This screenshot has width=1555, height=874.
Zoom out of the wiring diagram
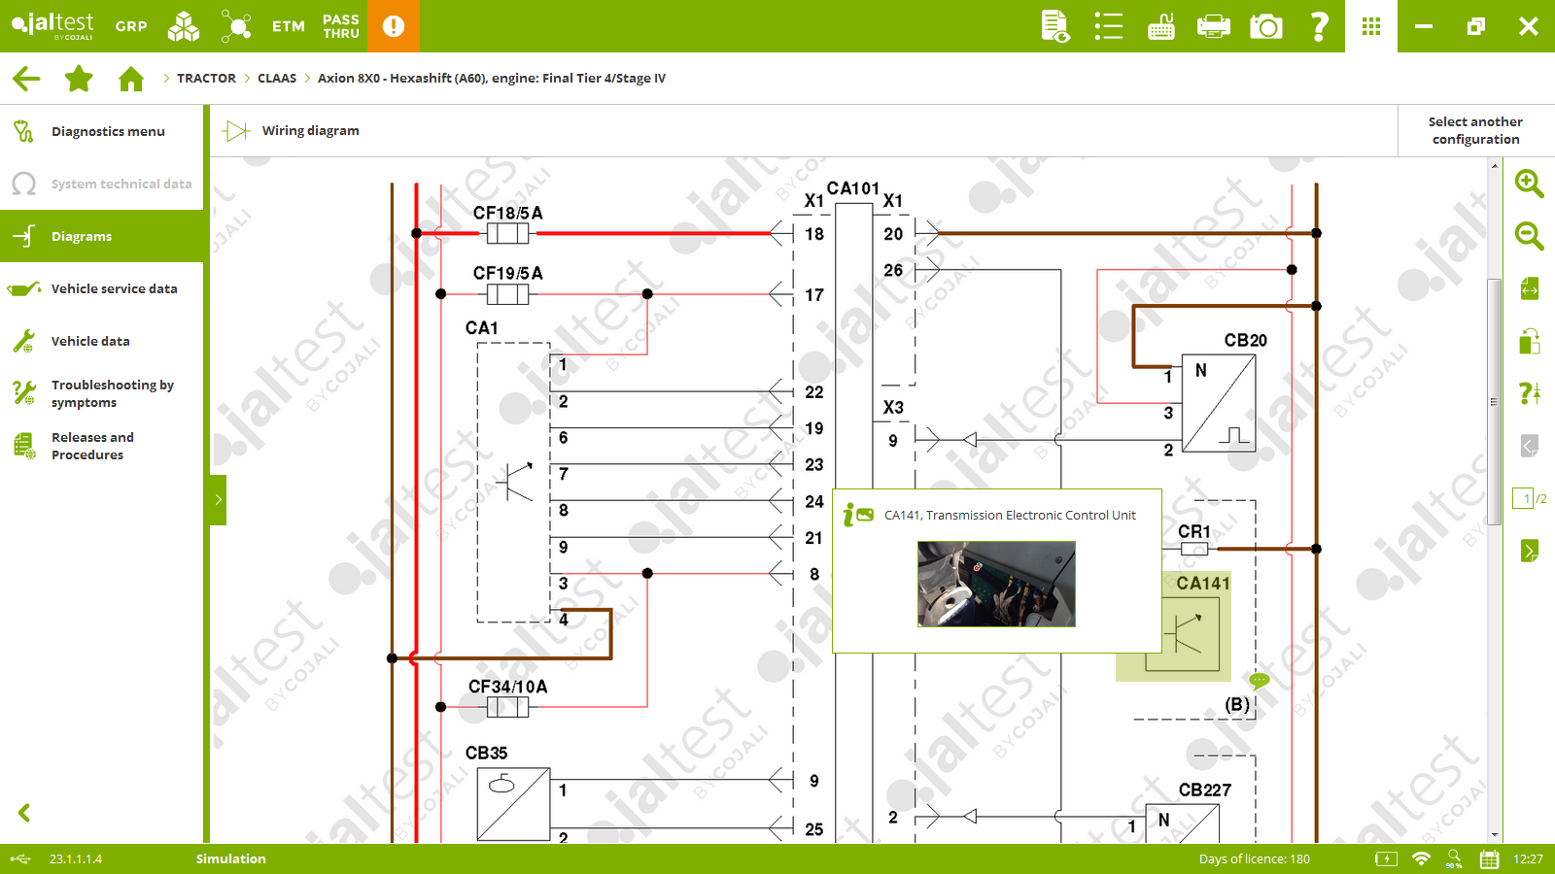pyautogui.click(x=1529, y=236)
